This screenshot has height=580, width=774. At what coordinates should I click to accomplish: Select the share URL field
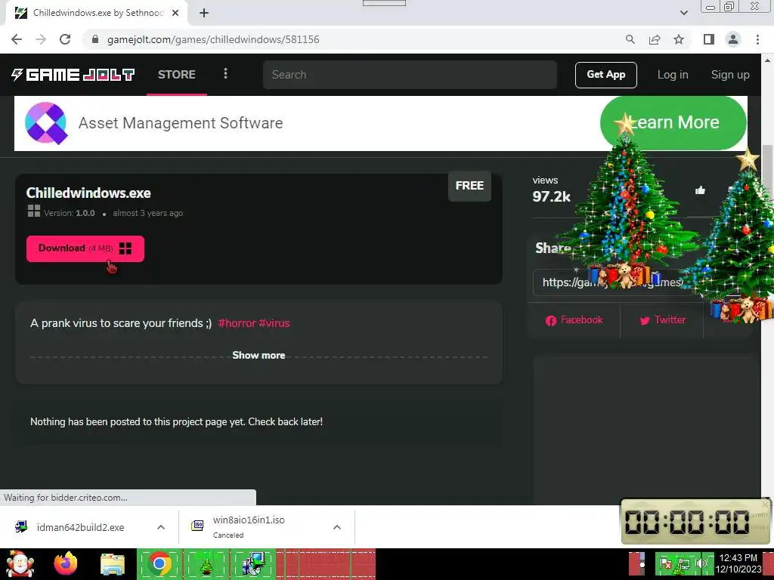tap(612, 282)
